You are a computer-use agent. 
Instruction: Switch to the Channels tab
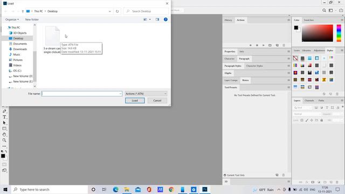(x=309, y=101)
